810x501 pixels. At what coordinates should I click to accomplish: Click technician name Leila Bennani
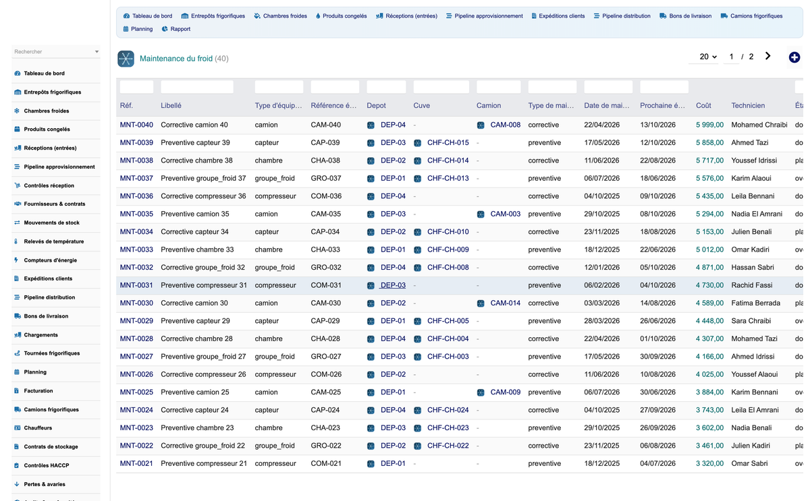click(x=755, y=196)
